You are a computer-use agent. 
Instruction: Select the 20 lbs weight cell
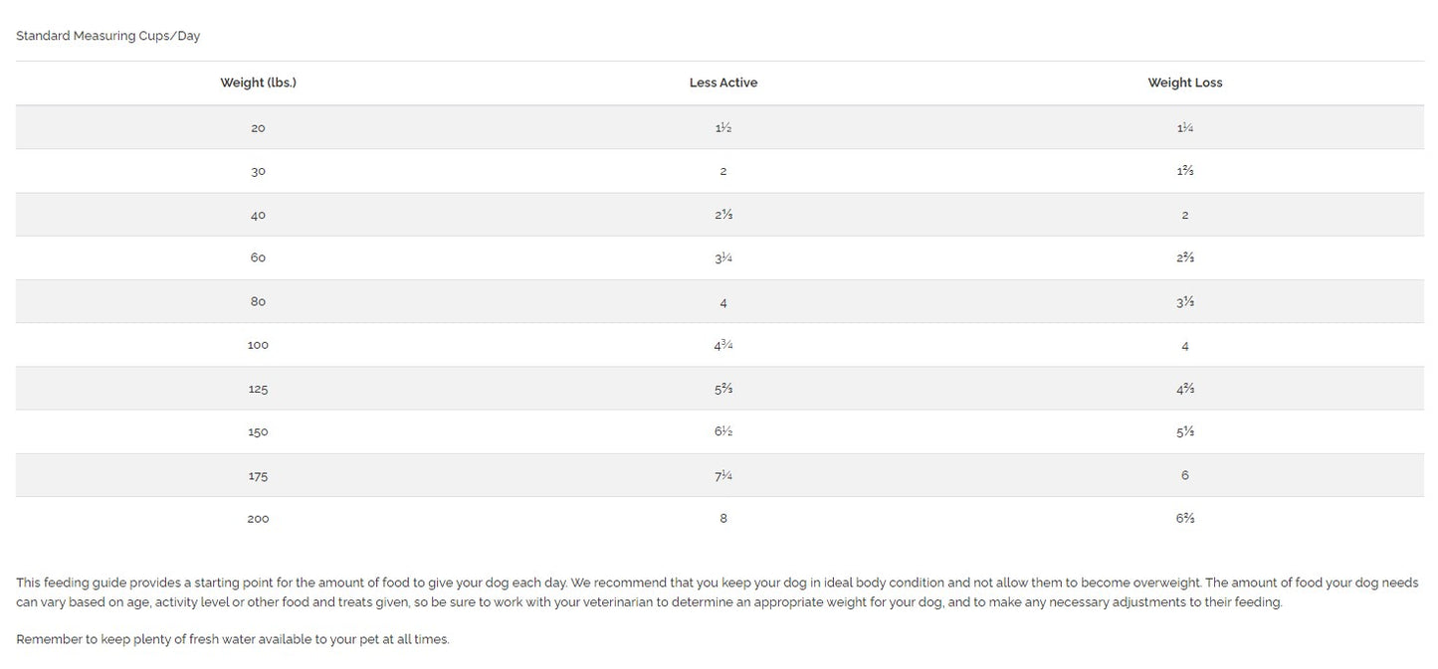point(258,128)
